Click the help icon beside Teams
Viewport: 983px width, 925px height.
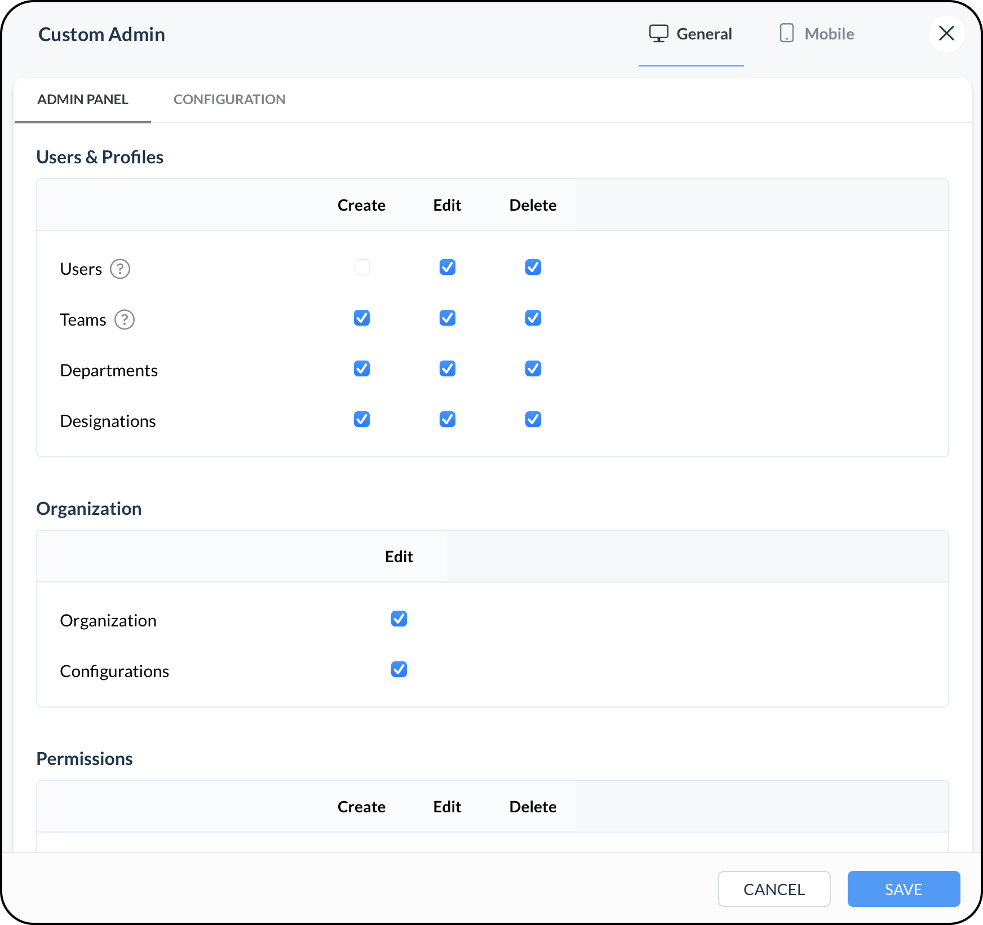[124, 319]
